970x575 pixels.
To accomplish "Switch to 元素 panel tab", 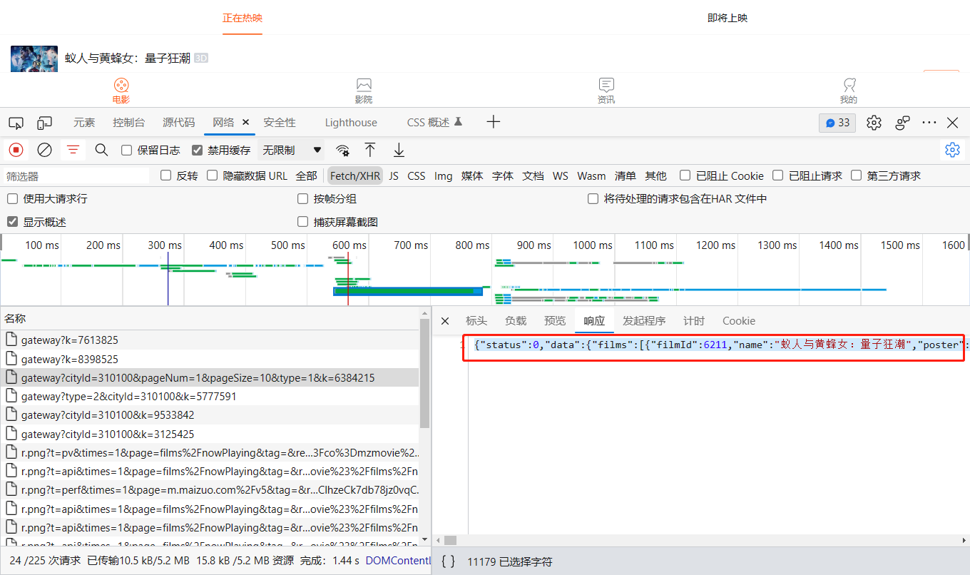I will [x=84, y=123].
